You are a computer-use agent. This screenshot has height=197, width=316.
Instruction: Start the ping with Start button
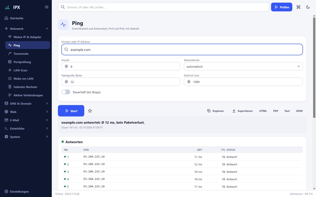(71, 111)
